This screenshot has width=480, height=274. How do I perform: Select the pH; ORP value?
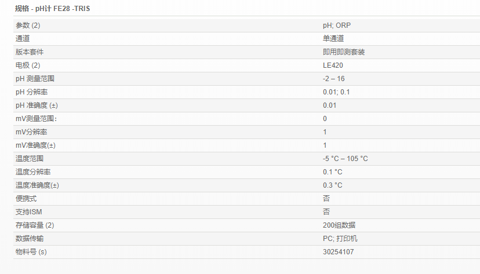337,25
